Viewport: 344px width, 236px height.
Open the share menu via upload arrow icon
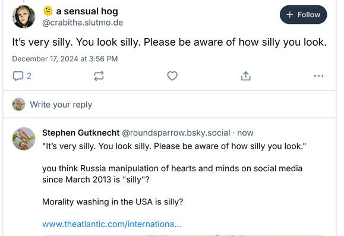pos(246,76)
